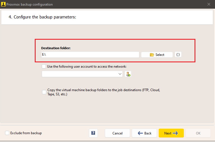The height and width of the screenshot is (142, 215).
Task: Click the greyed-out OK button
Action: click(x=198, y=133)
